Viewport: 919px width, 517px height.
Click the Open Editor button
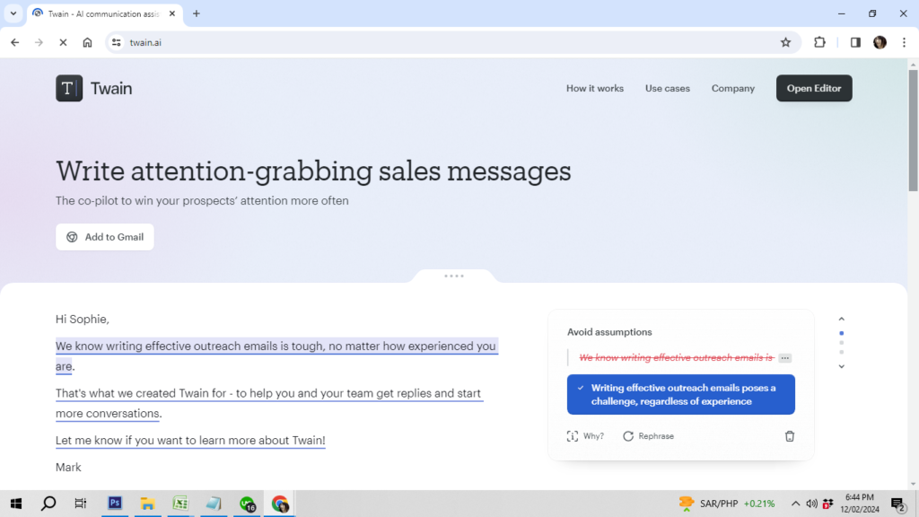point(813,89)
